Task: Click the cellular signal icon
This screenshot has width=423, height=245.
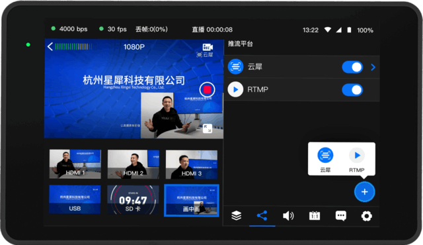Action: coord(338,30)
